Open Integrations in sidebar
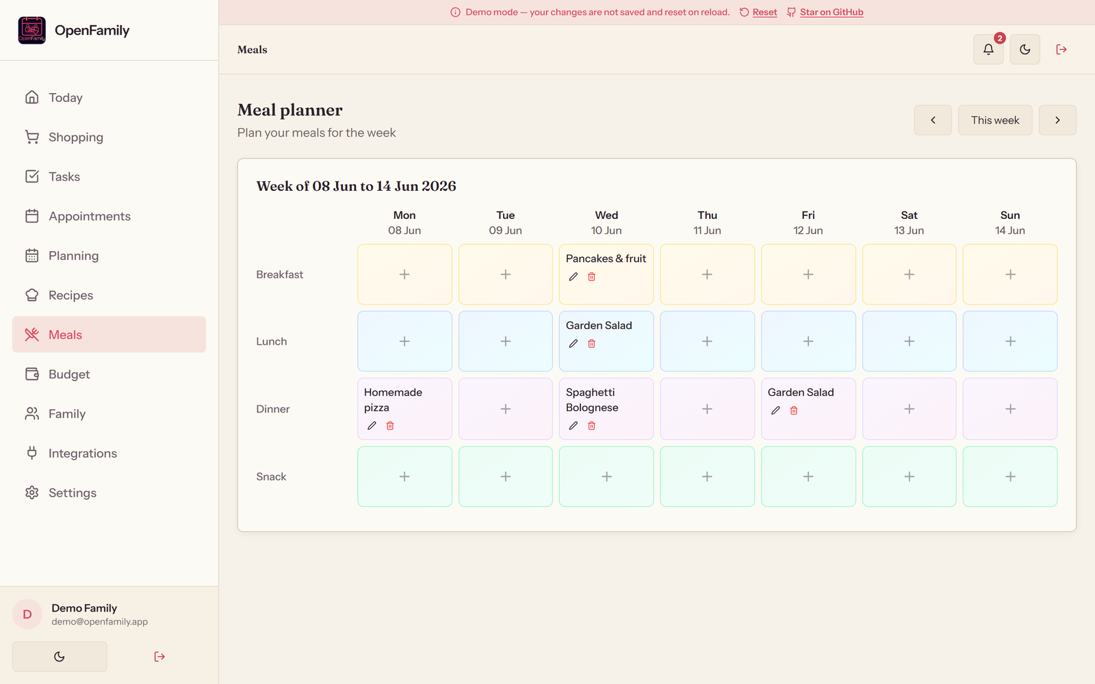 click(109, 453)
